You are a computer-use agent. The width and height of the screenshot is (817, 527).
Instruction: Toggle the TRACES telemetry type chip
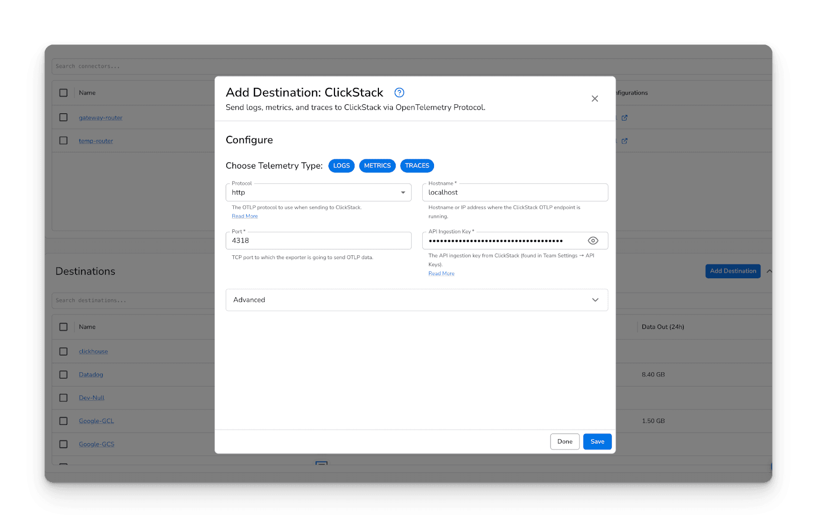click(x=417, y=166)
